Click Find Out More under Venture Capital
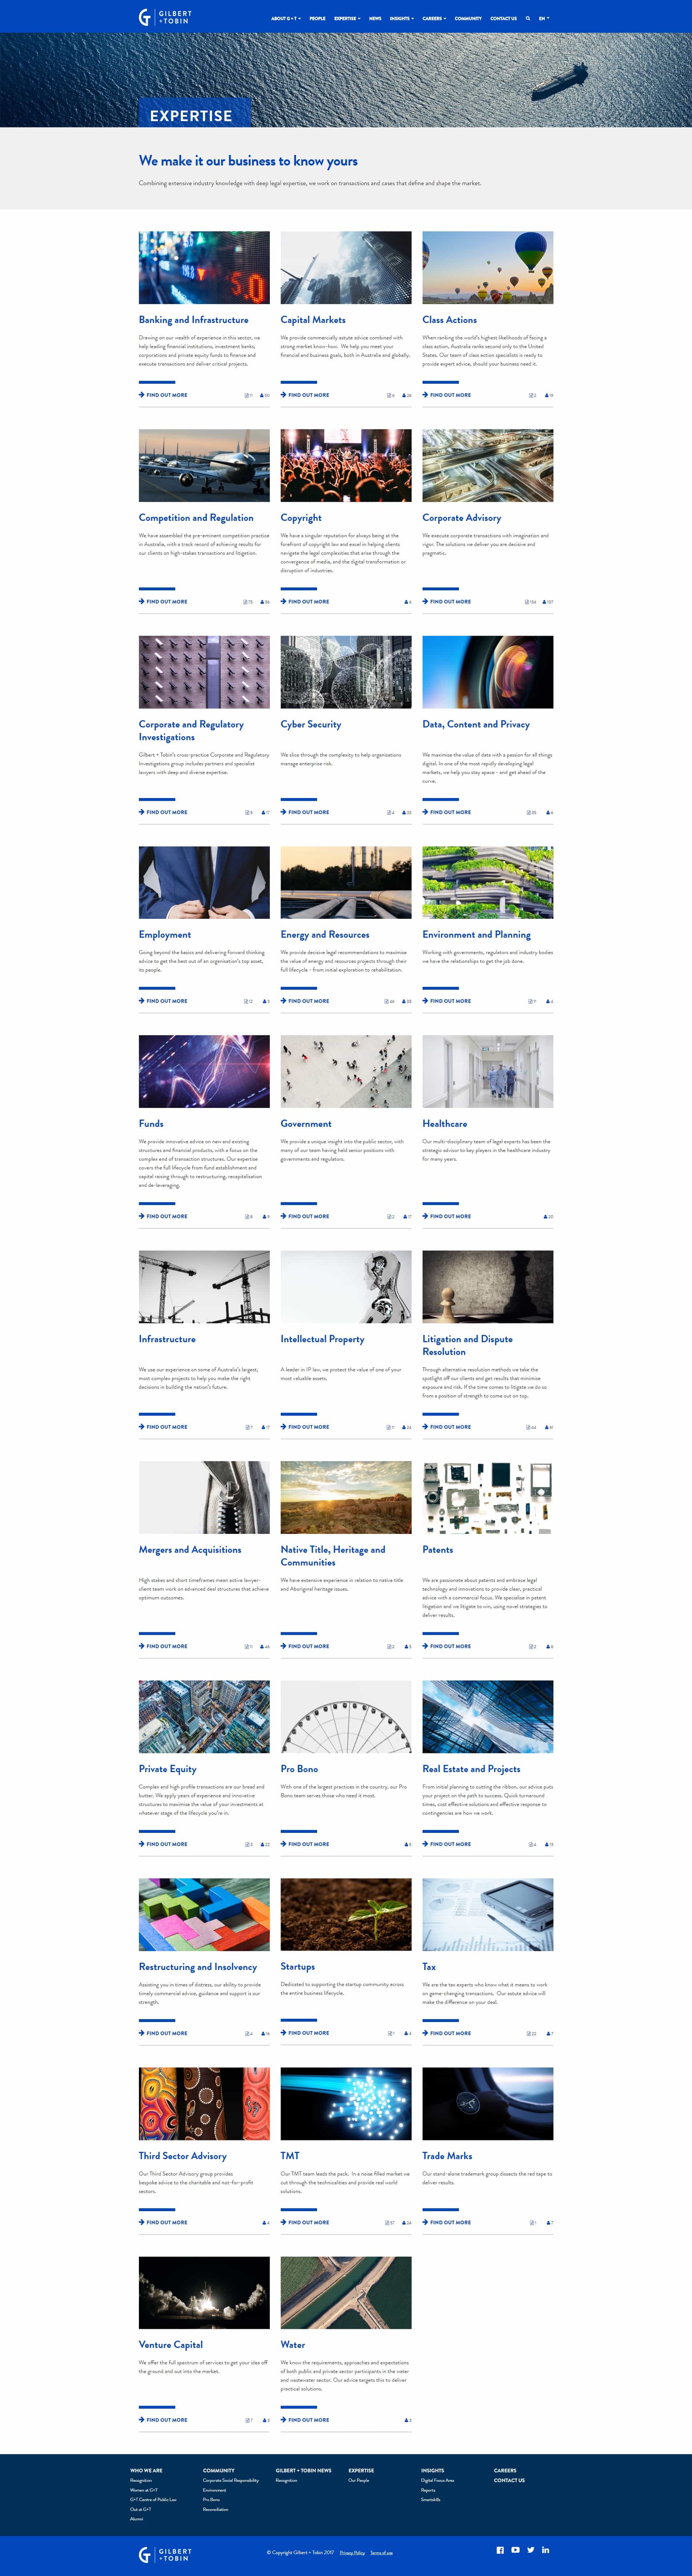 163,2420
